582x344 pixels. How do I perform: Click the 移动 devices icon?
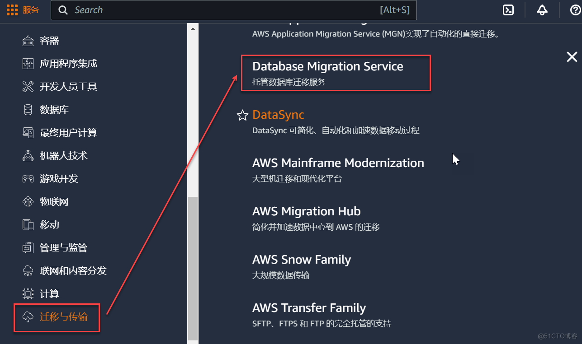coord(28,225)
